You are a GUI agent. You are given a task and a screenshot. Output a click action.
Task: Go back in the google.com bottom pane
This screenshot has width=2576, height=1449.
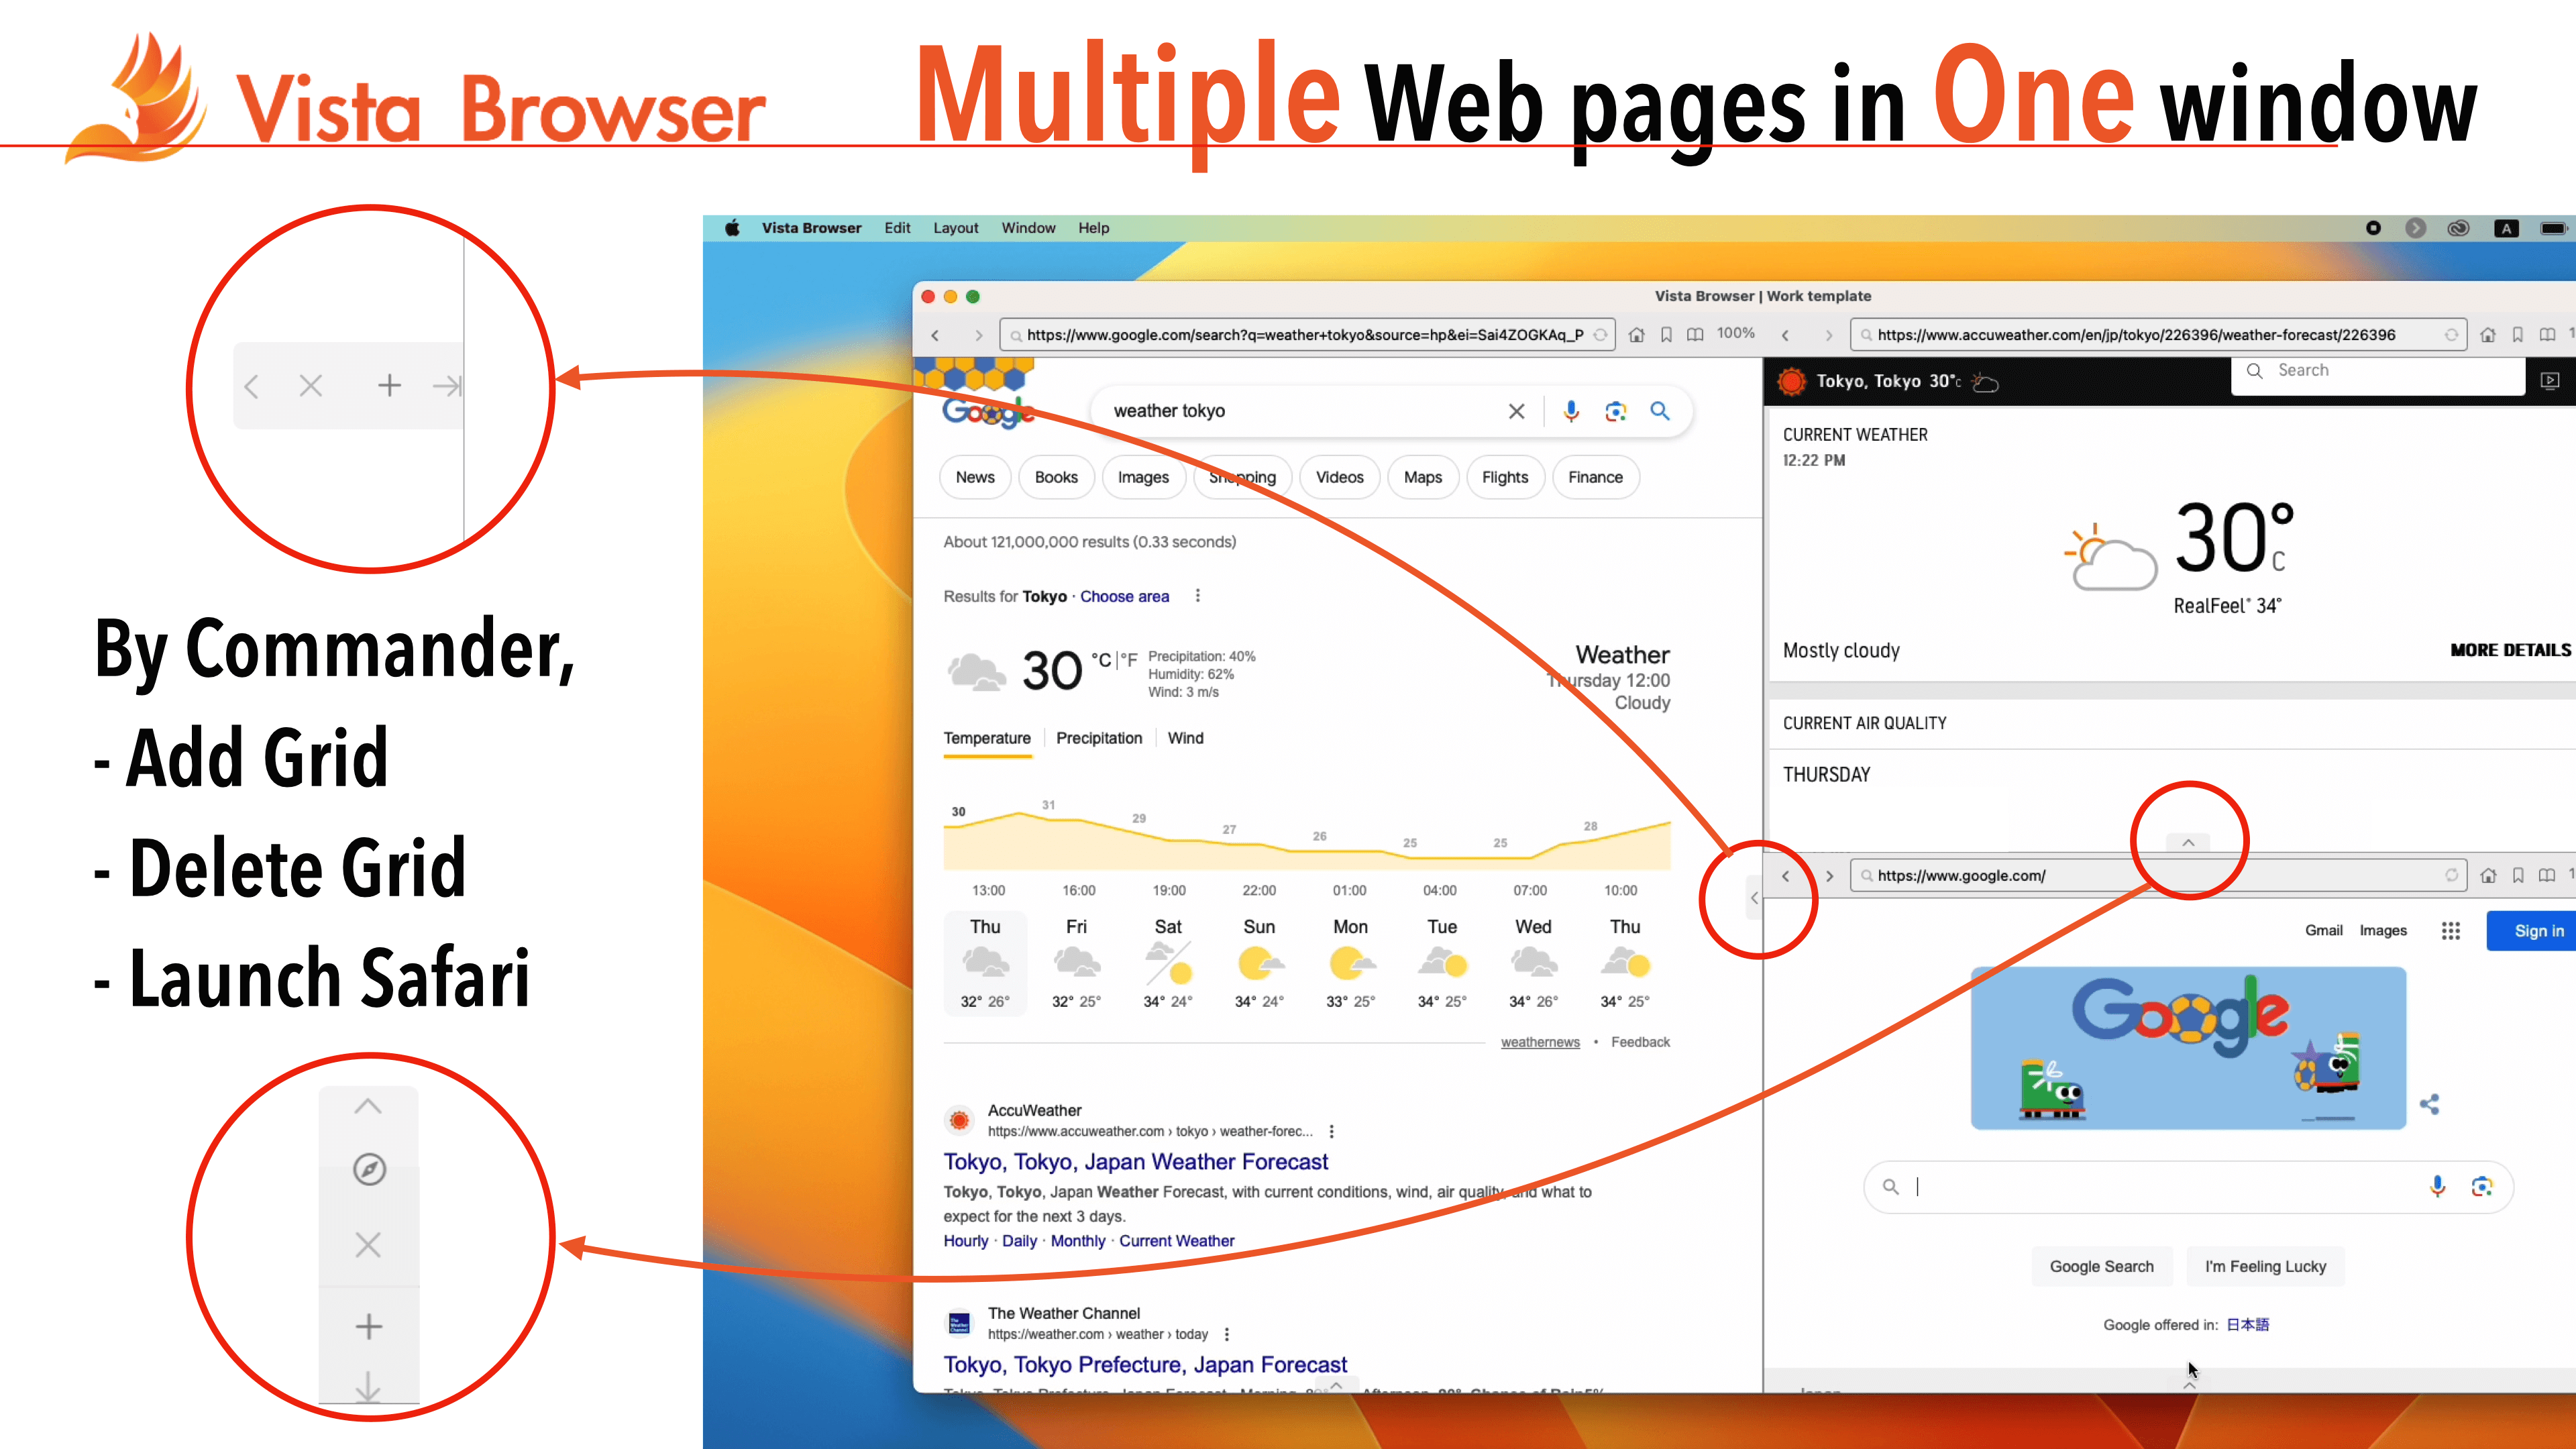[1786, 876]
